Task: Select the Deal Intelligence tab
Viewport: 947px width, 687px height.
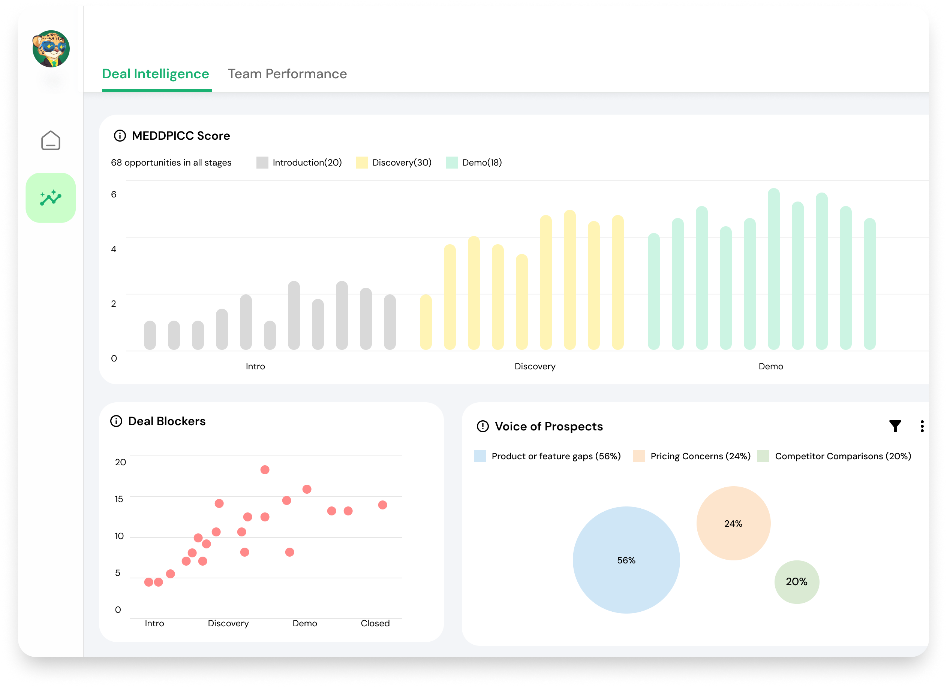Action: tap(156, 74)
